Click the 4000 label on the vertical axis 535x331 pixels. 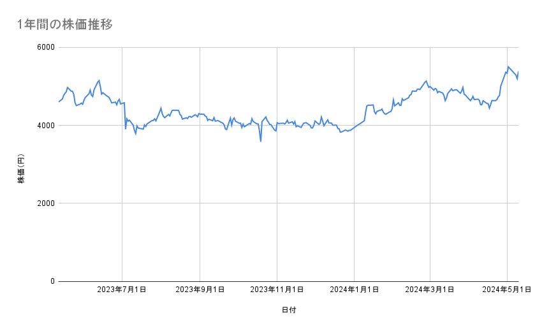[45, 126]
